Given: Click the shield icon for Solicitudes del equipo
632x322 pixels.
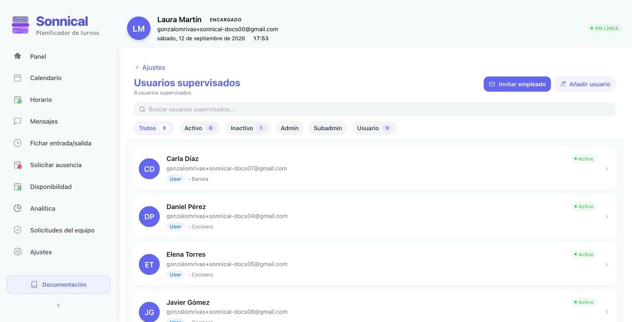Looking at the screenshot, I should [17, 230].
